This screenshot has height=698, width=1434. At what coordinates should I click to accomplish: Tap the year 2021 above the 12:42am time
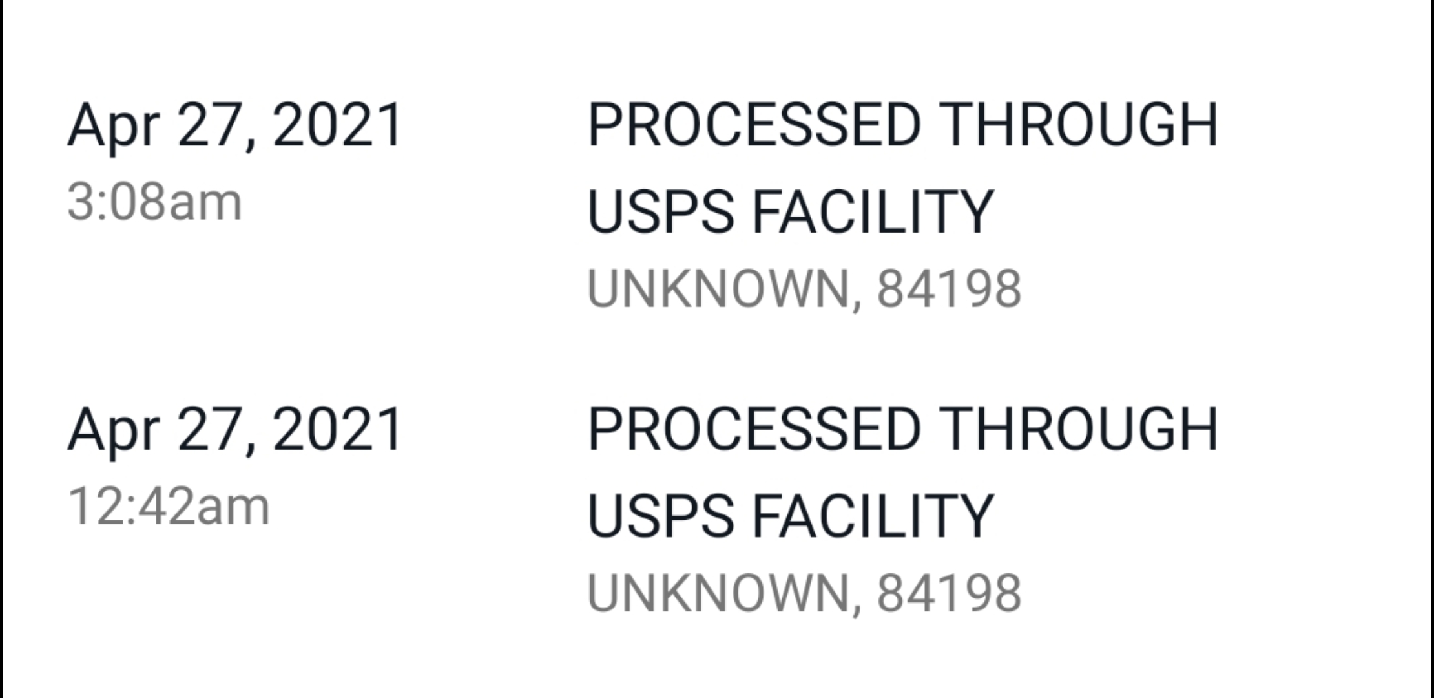coord(338,429)
